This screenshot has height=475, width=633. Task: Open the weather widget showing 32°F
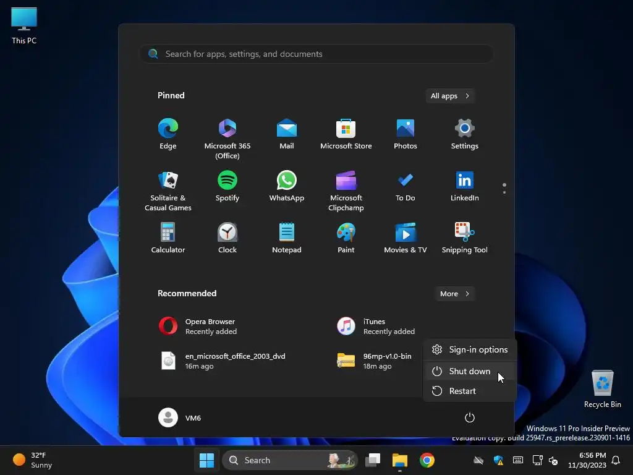(x=32, y=460)
